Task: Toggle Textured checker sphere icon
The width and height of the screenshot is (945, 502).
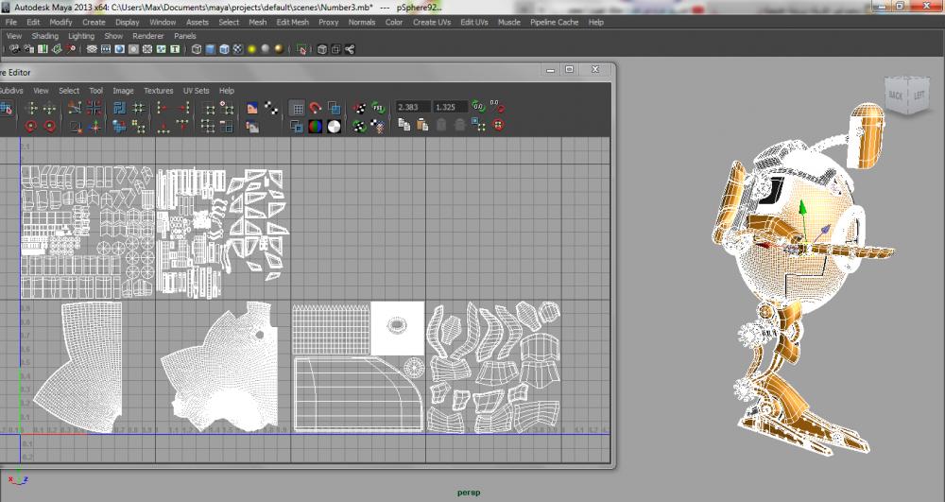Action: coord(238,49)
